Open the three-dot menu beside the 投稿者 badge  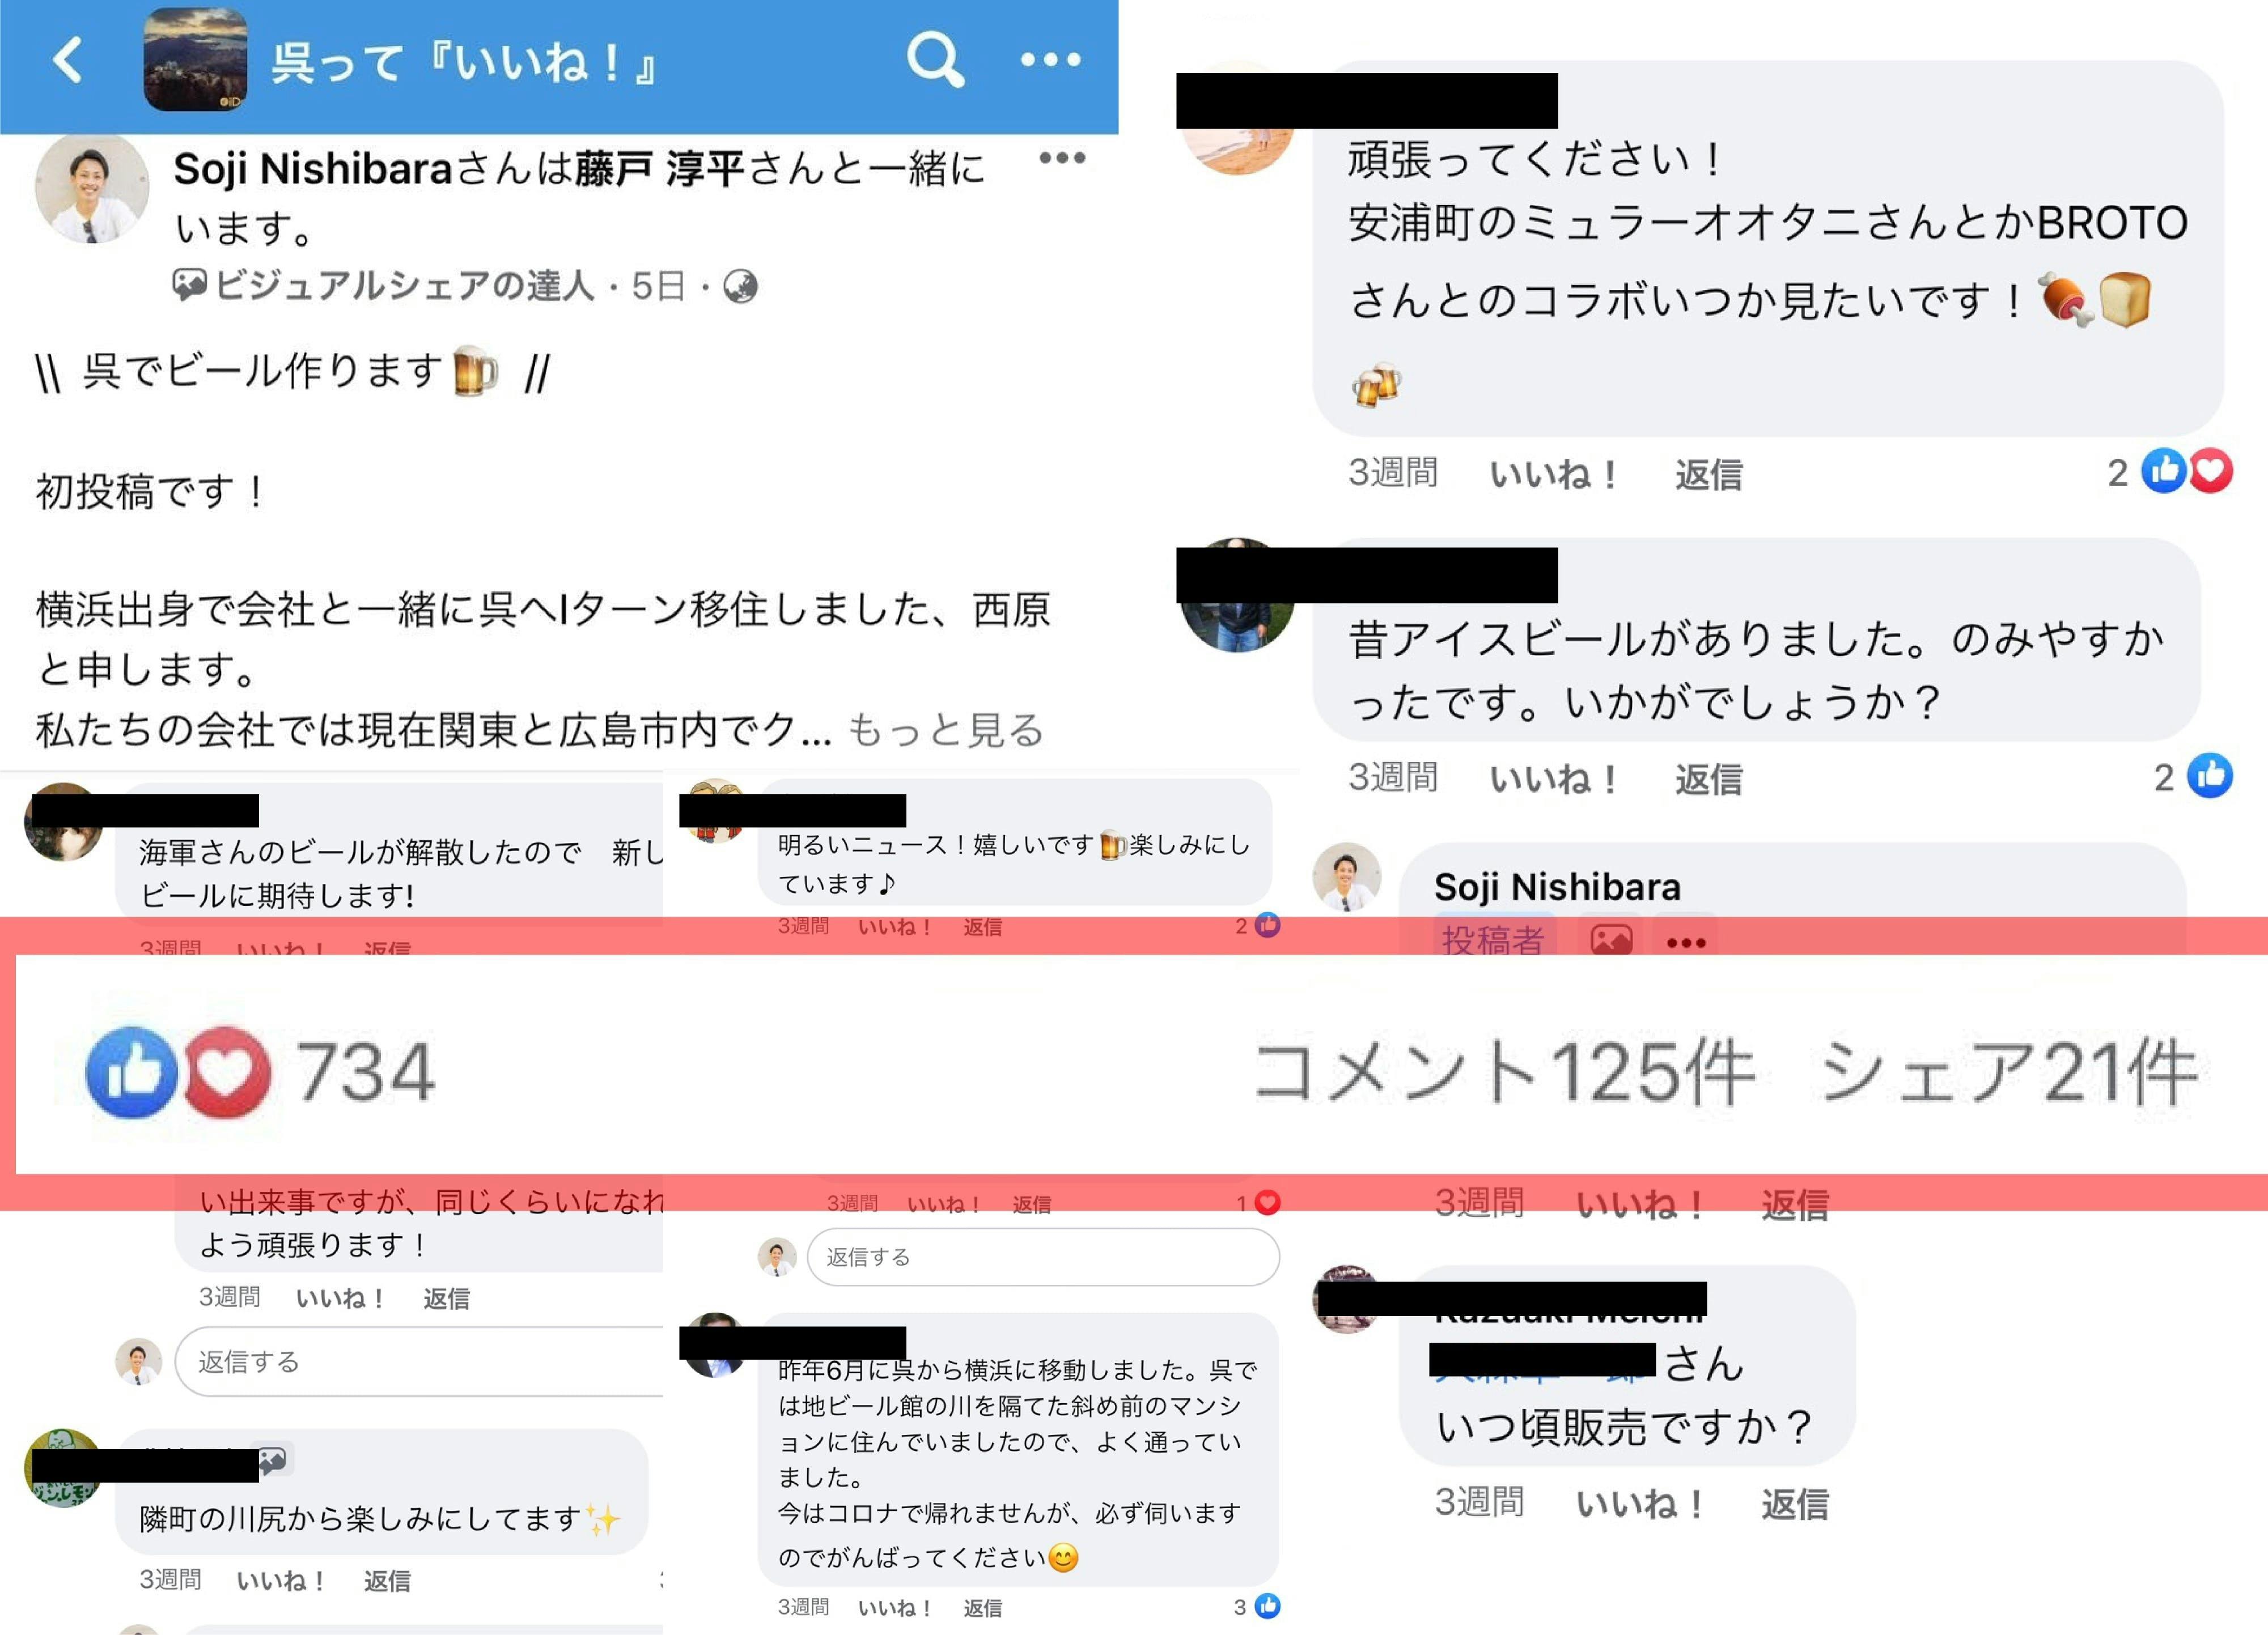[x=1686, y=943]
